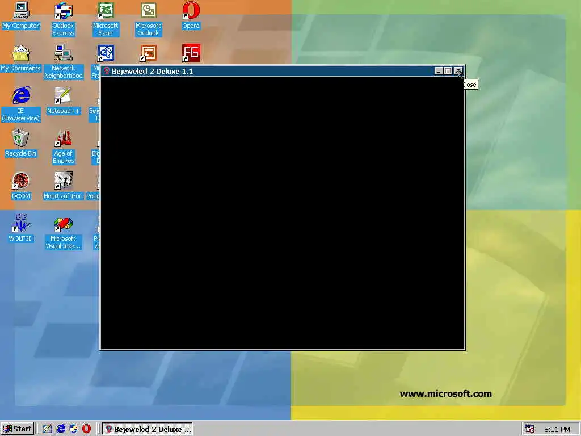Open the My Computer desktop icon
Image resolution: width=581 pixels, height=436 pixels.
coord(21,16)
